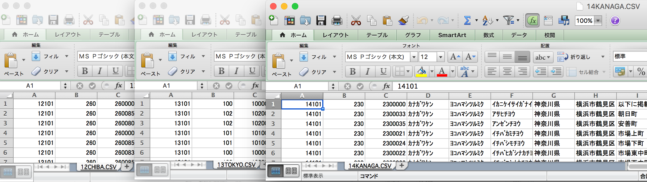Click the AutoSum sigma icon
This screenshot has width=647, height=182.
(x=467, y=20)
